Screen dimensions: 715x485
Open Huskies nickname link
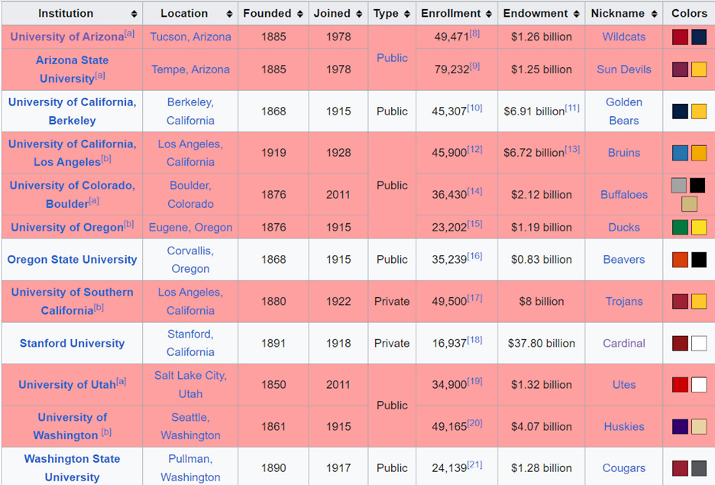click(x=624, y=427)
